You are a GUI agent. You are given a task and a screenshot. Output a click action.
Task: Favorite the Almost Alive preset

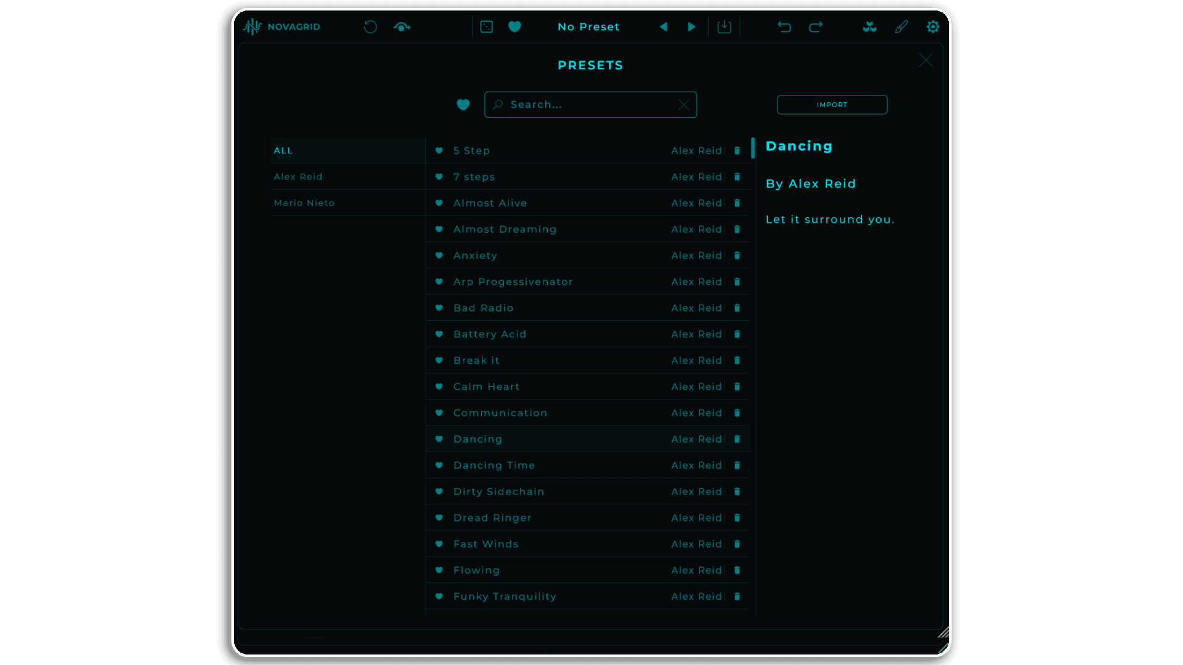click(439, 203)
